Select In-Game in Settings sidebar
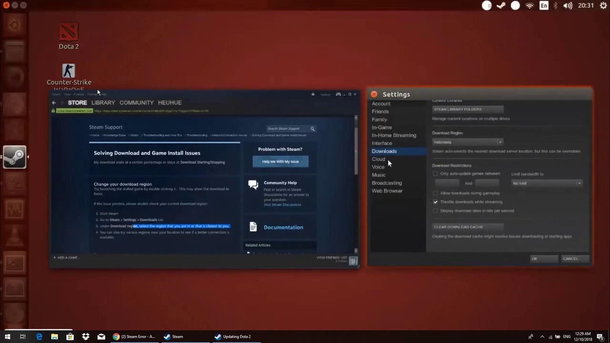Viewport: 610px width, 343px height. [382, 127]
